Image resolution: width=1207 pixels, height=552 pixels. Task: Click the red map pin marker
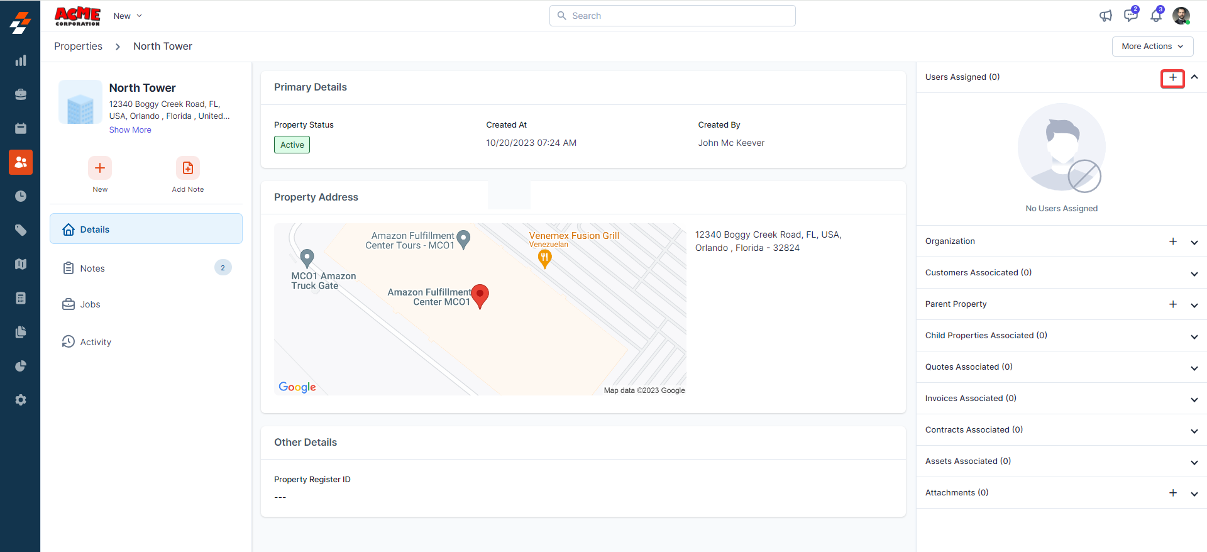[480, 295]
